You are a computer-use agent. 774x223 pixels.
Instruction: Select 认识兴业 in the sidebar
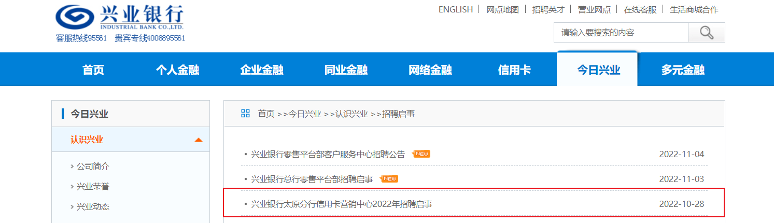click(x=87, y=140)
